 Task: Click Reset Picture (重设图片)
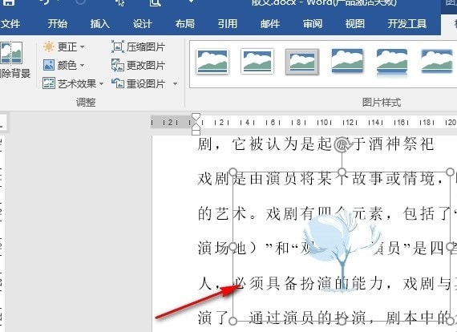(138, 83)
